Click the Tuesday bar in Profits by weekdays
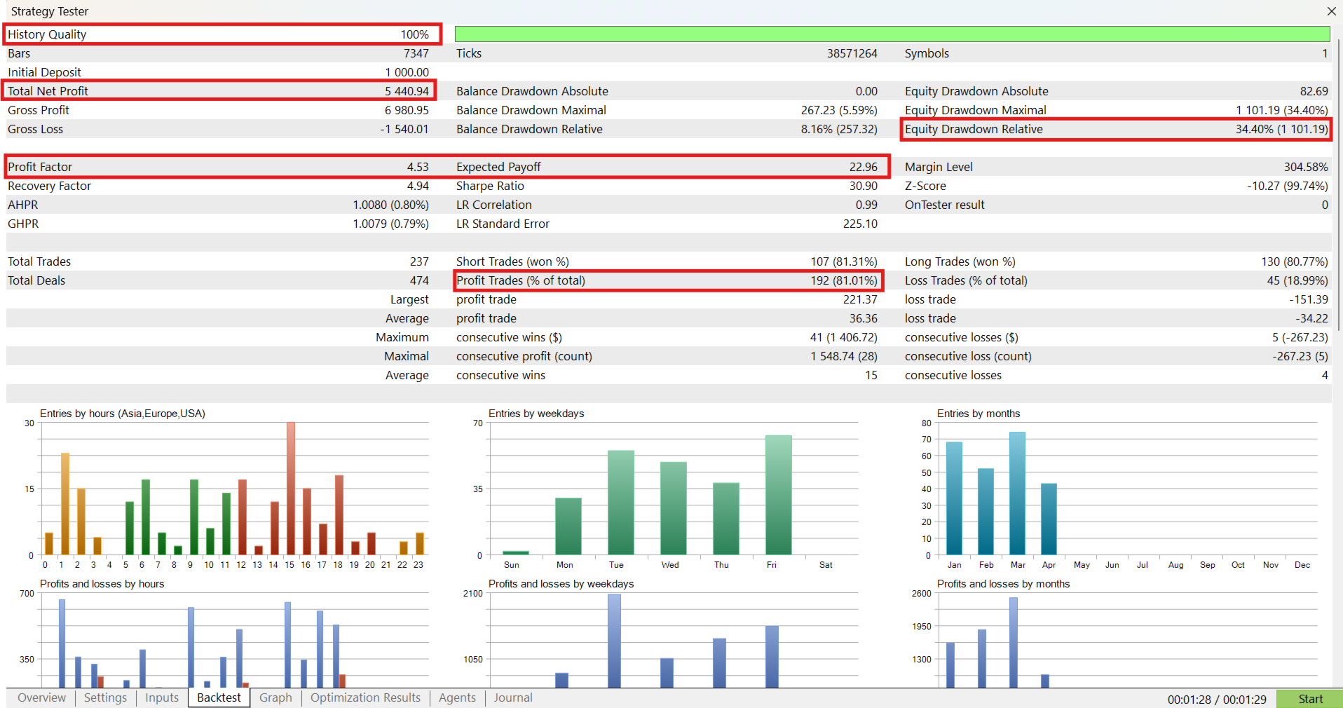The height and width of the screenshot is (708, 1343). (x=614, y=640)
